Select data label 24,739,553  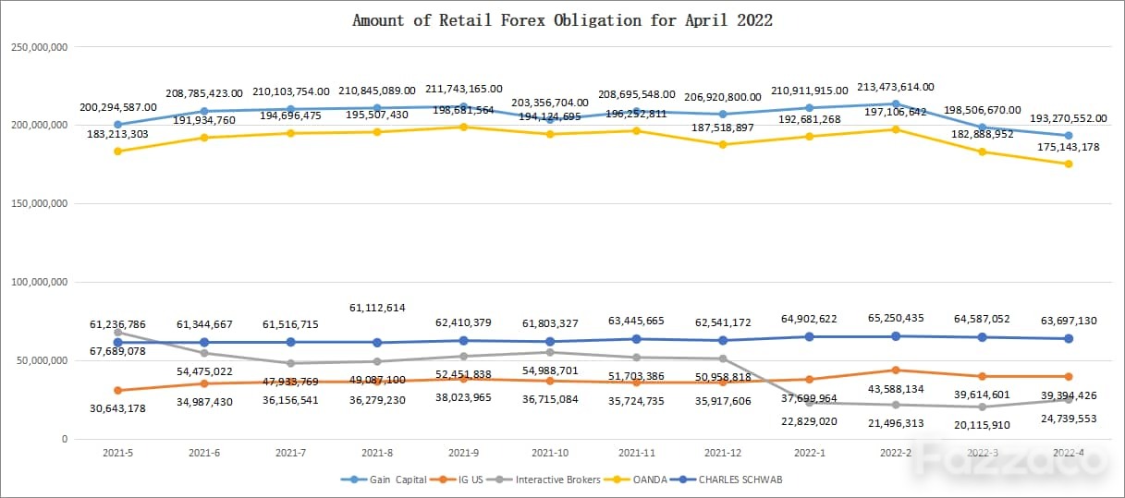[1069, 419]
